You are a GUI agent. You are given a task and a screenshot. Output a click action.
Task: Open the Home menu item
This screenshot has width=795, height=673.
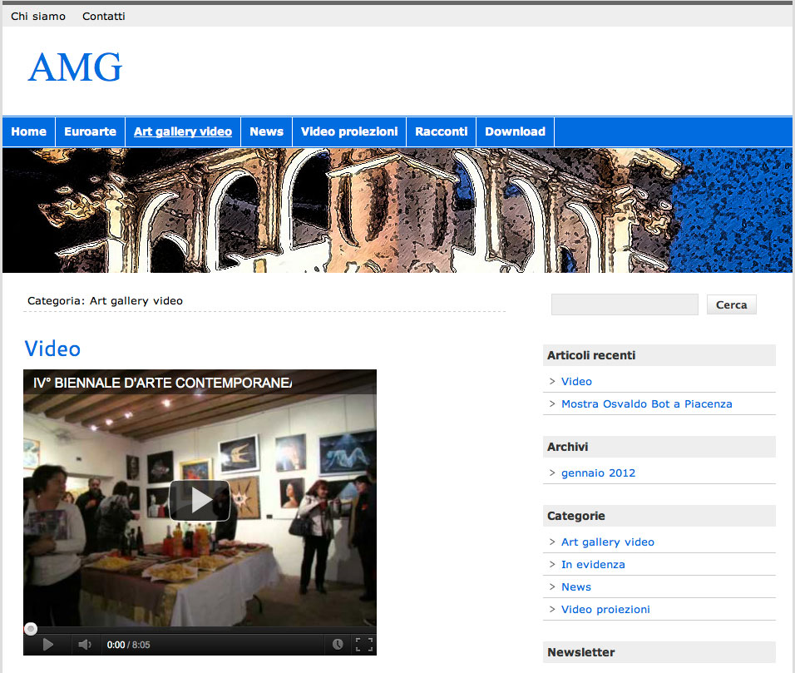29,131
